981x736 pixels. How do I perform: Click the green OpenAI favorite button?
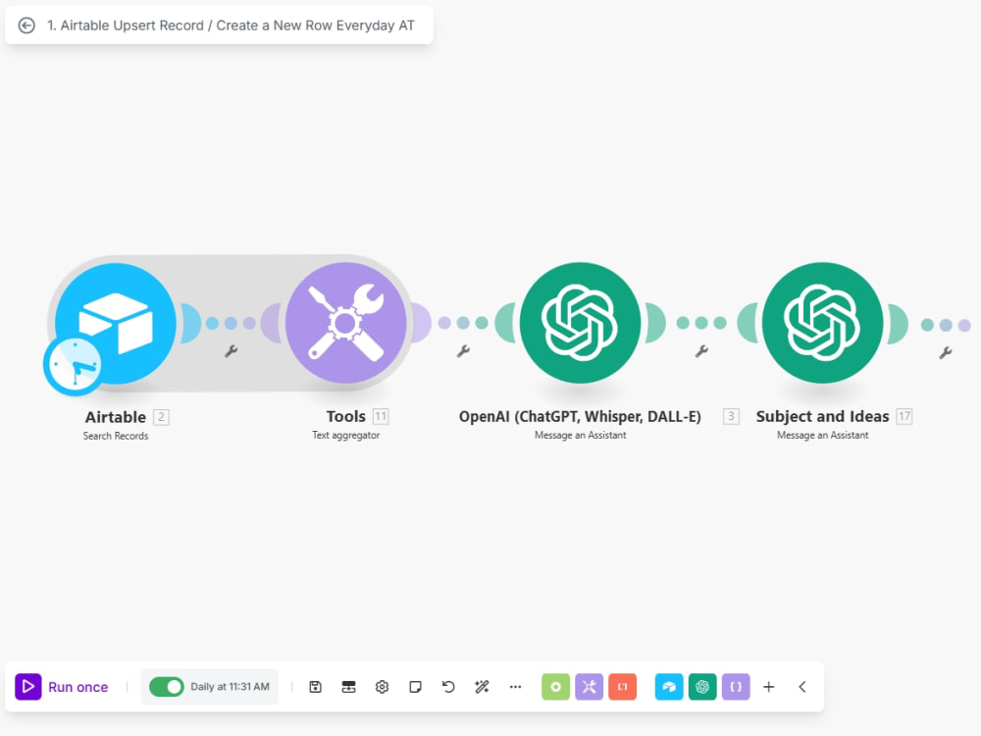[702, 687]
